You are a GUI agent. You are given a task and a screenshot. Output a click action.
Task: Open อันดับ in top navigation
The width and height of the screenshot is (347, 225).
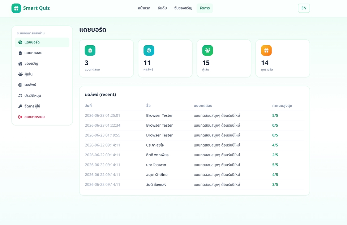click(162, 8)
